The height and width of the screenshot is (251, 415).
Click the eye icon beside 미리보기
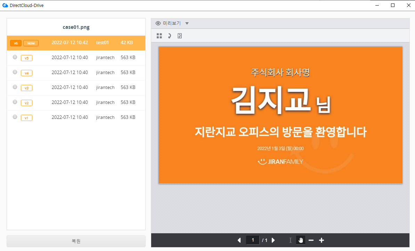[x=158, y=23]
